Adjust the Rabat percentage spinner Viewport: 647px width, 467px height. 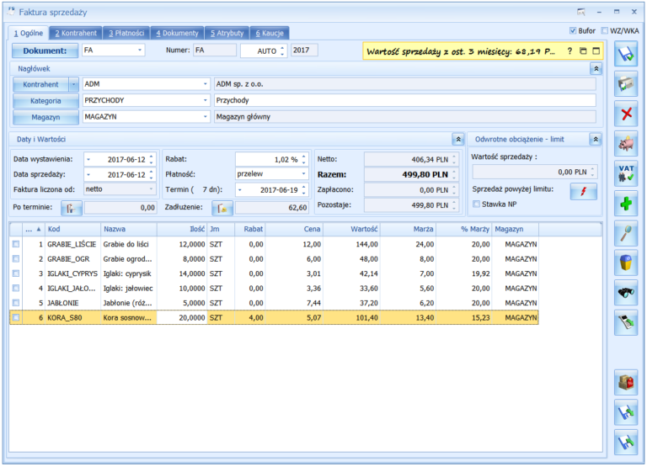304,159
